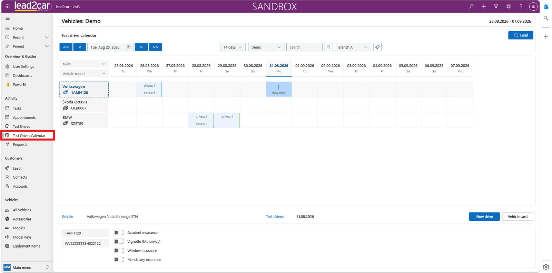This screenshot has width=552, height=273.
Task: Click the Vehicle link label
Action: tap(67, 217)
